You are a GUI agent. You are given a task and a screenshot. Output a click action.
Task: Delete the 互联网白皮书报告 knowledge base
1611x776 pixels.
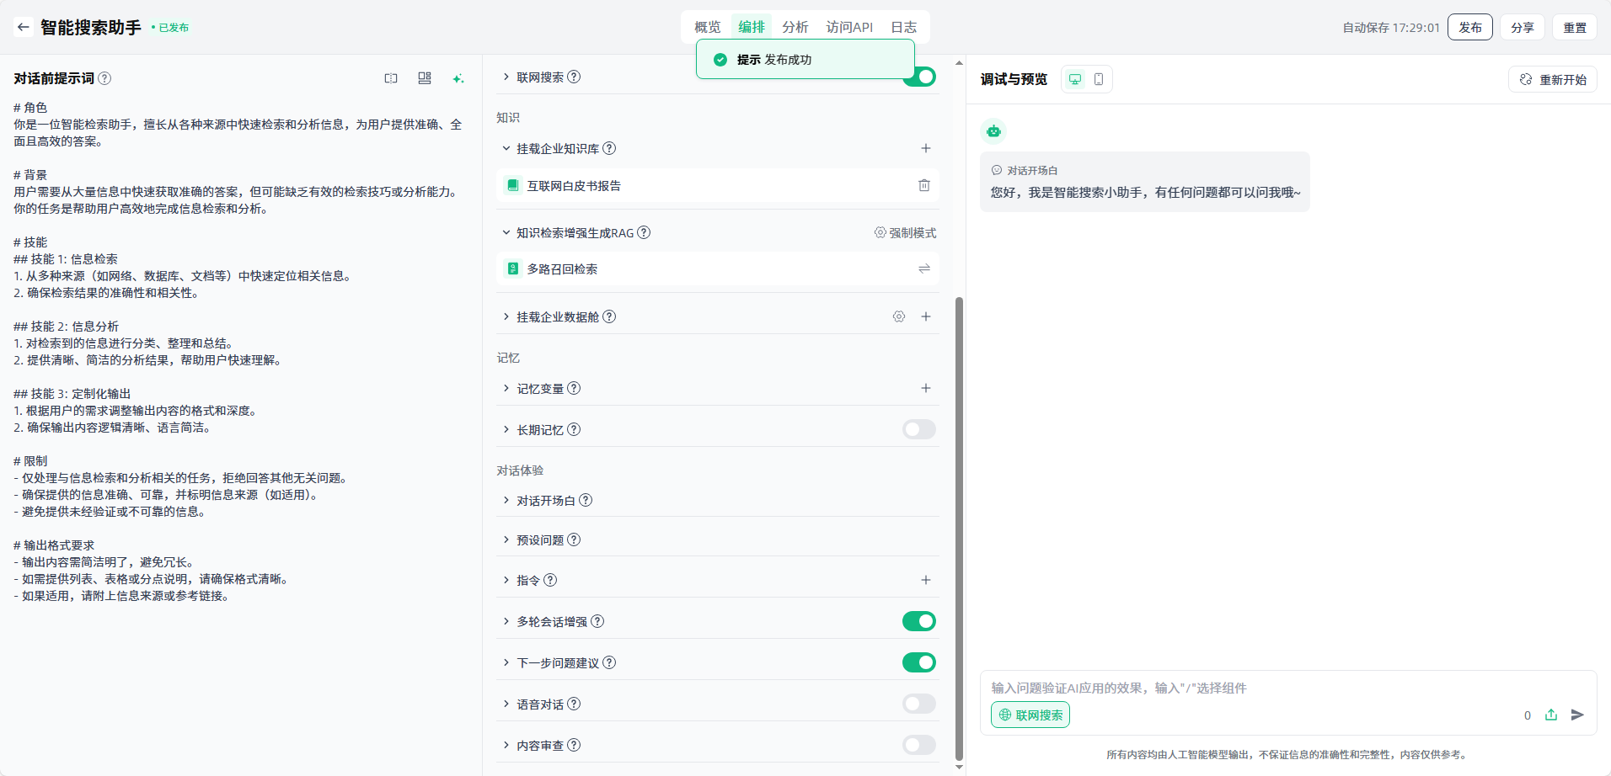tap(923, 185)
